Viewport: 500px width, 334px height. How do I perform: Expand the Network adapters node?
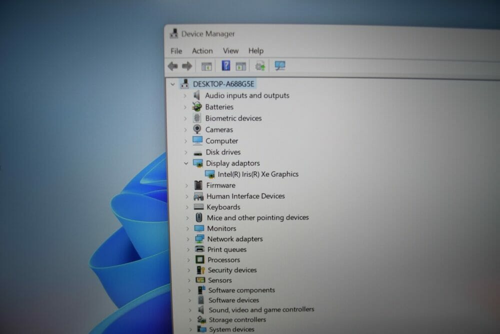188,239
